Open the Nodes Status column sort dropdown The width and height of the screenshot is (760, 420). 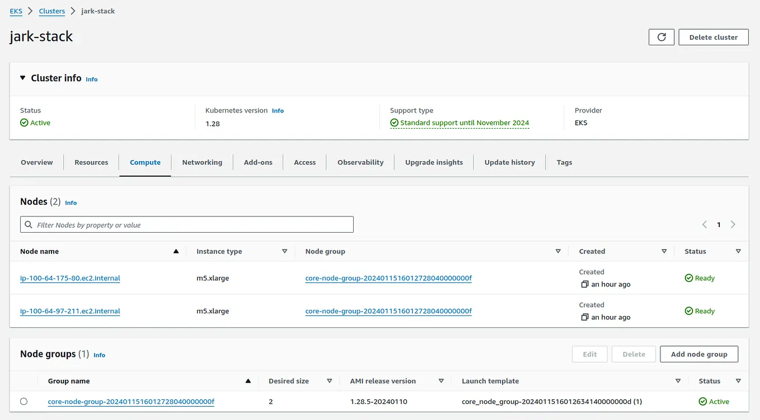[738, 251]
